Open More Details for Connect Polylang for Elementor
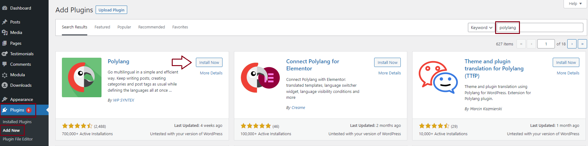 (x=389, y=73)
